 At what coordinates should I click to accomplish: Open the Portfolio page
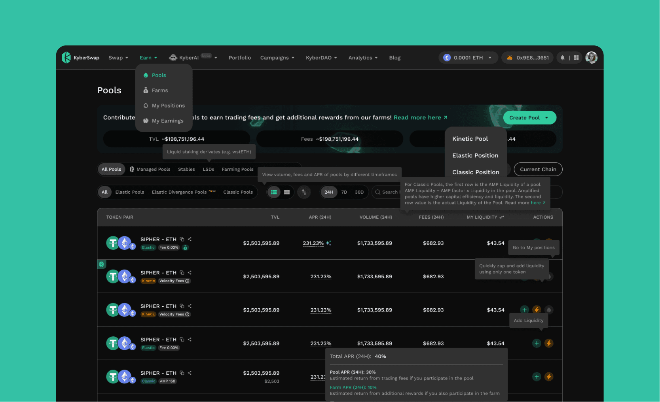click(240, 58)
